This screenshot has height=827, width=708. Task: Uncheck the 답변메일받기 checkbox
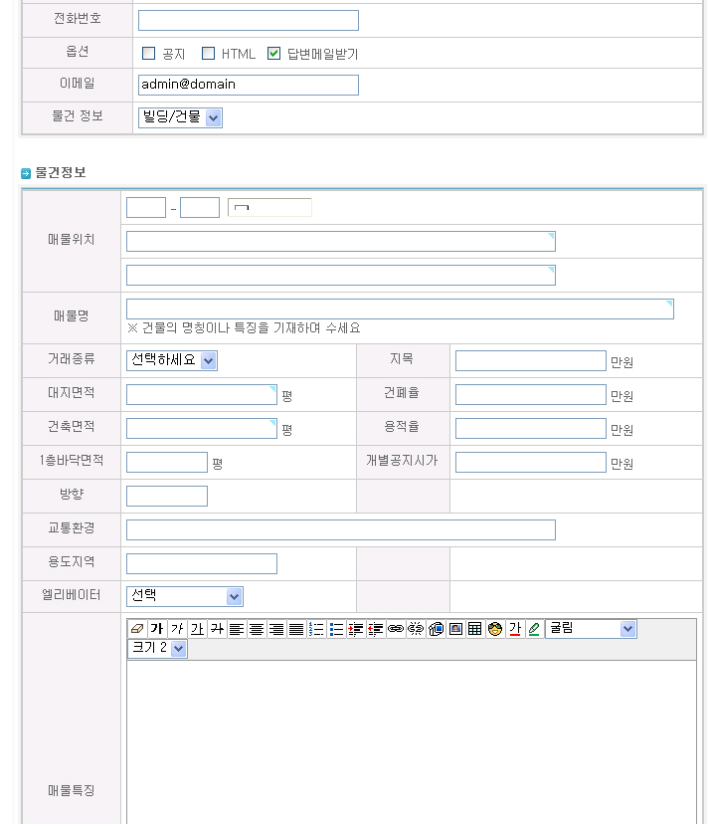point(274,54)
